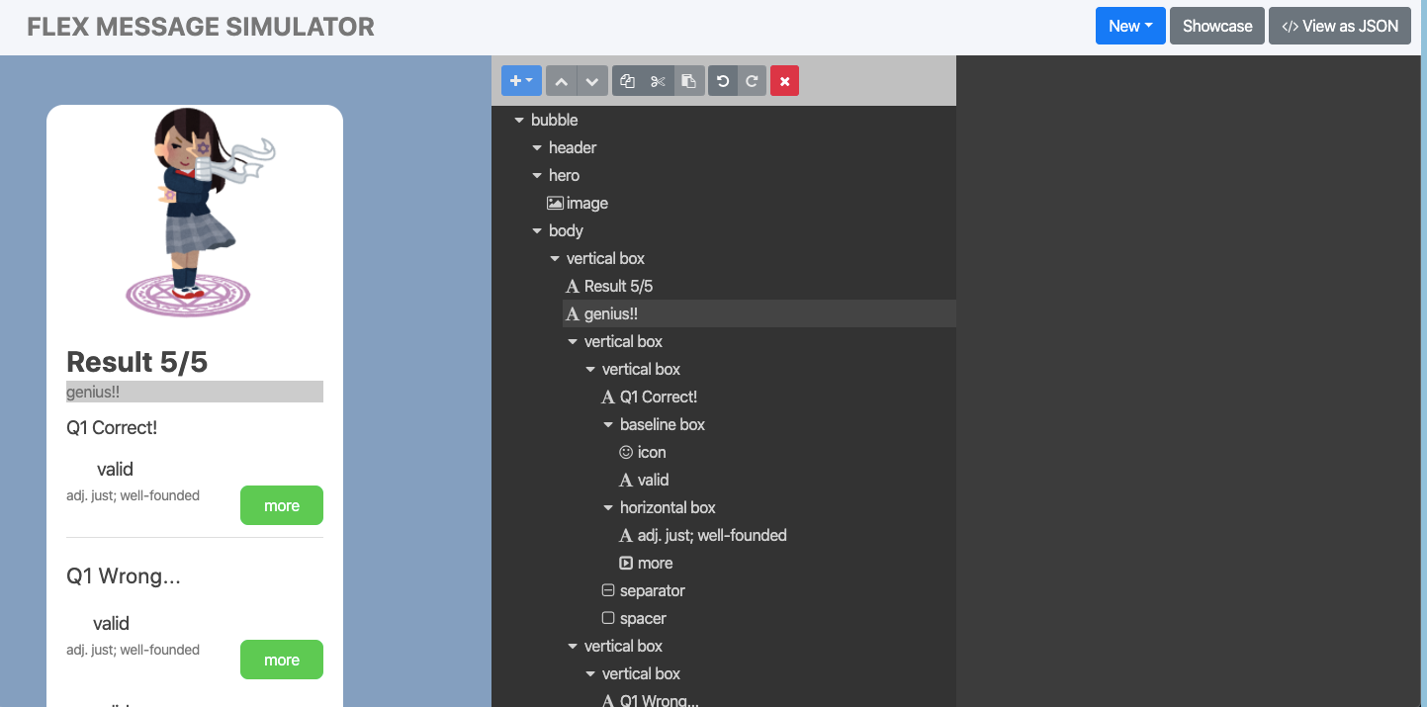Click the move up arrow toolbar icon
Viewport: 1427px width, 707px height.
561,81
